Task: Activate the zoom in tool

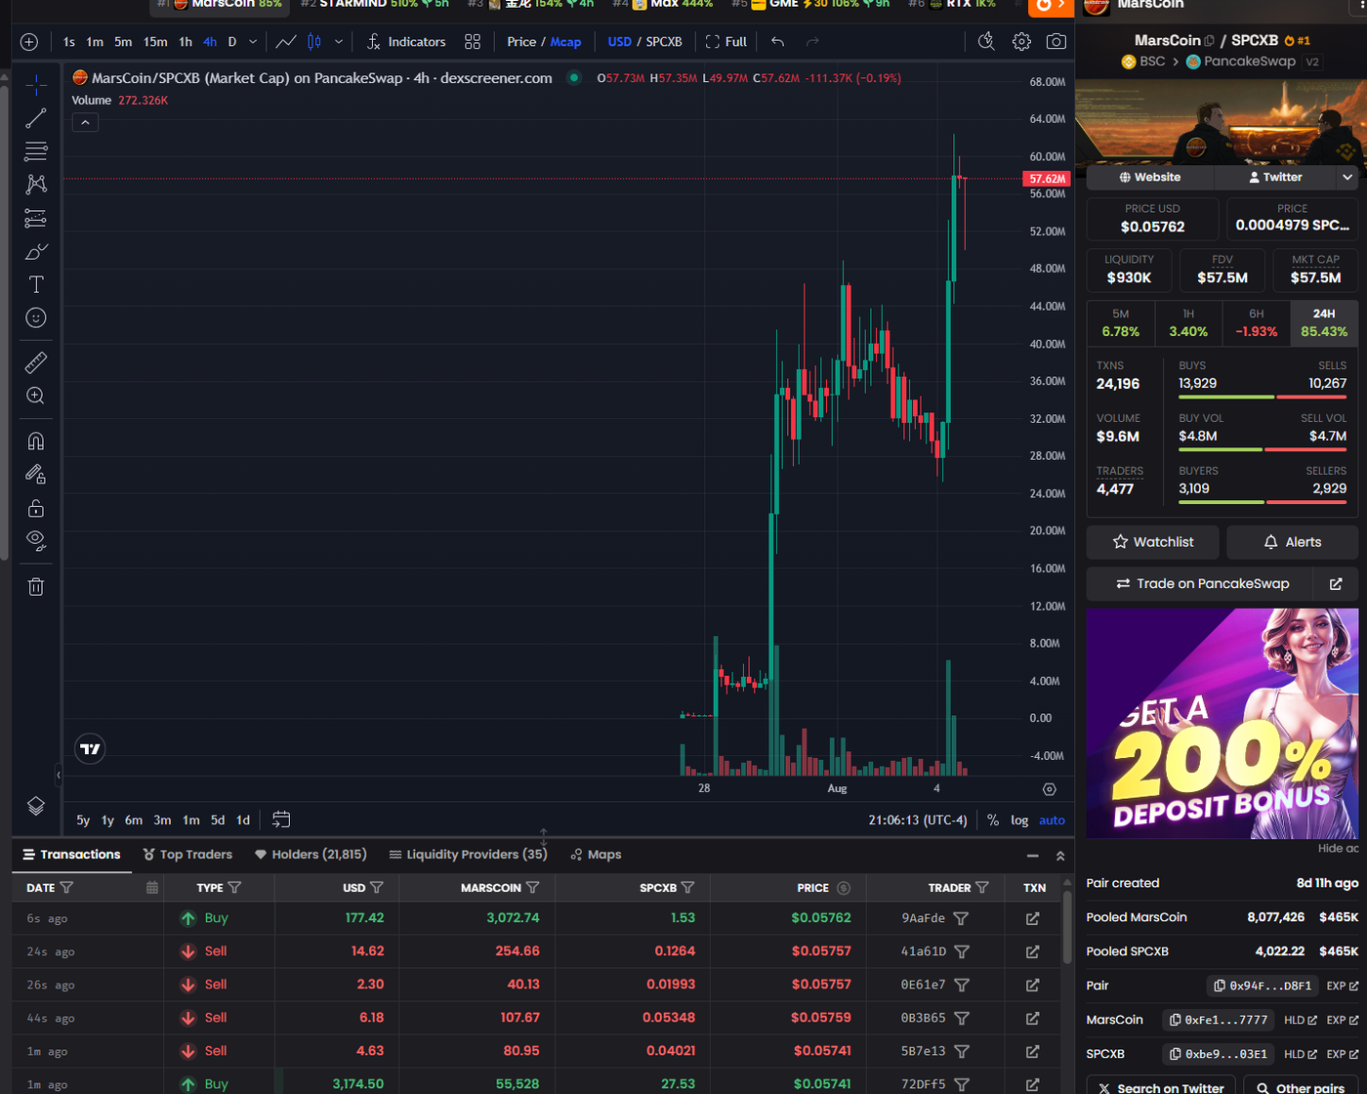Action: (36, 396)
